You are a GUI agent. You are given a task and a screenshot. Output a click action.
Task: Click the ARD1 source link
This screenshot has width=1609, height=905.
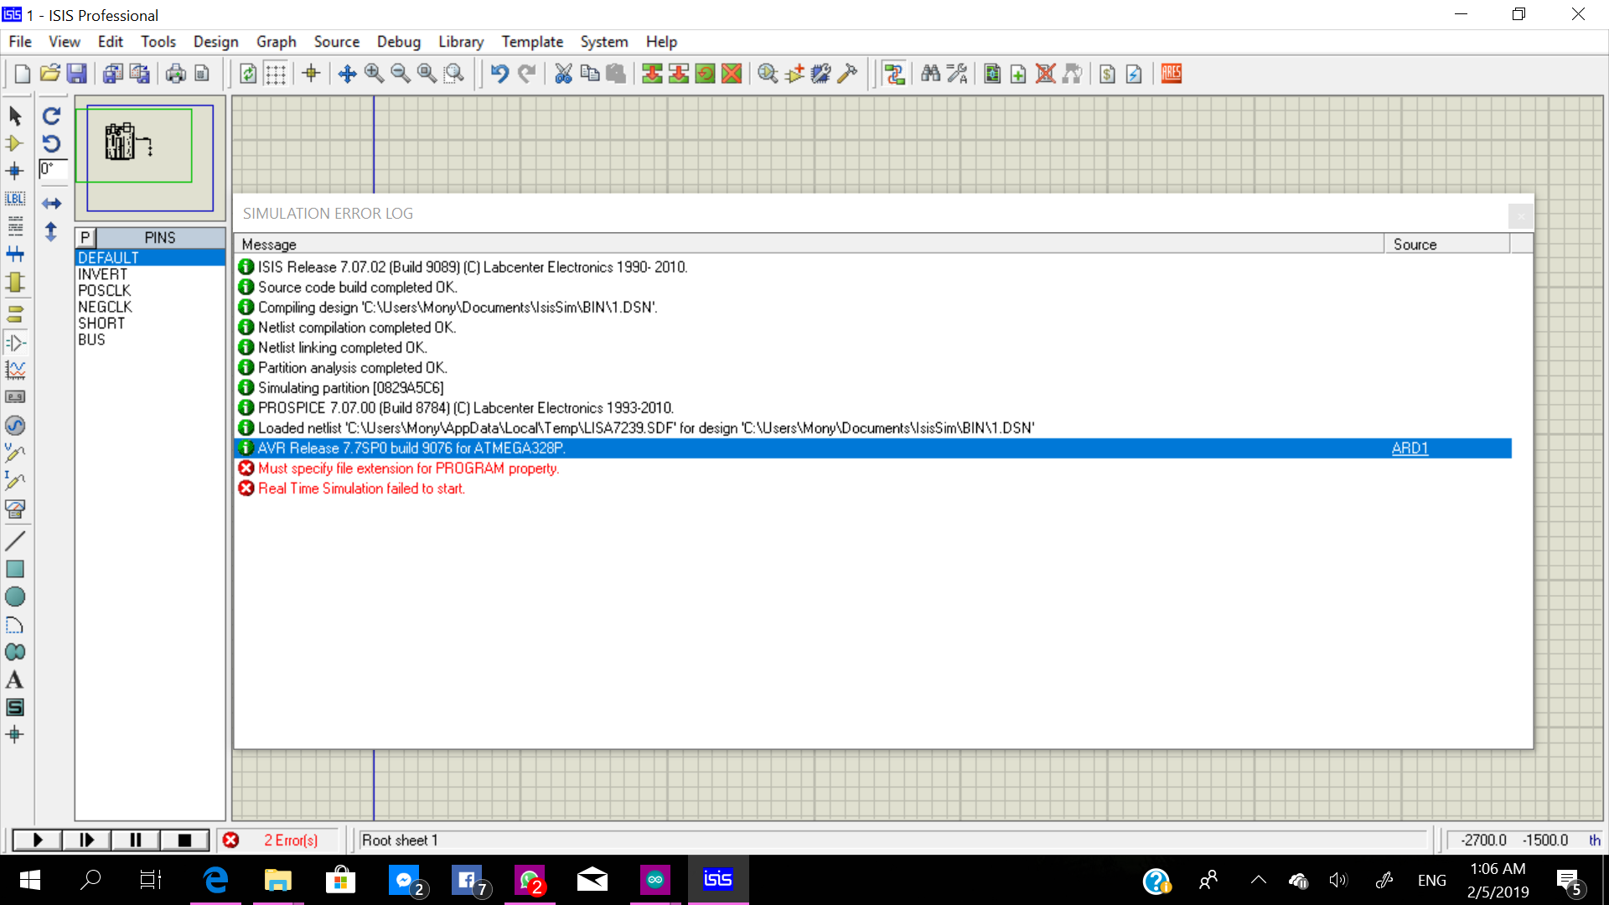[1410, 448]
